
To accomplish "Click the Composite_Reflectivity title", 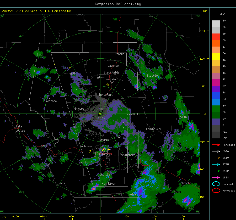I will (118, 4).
